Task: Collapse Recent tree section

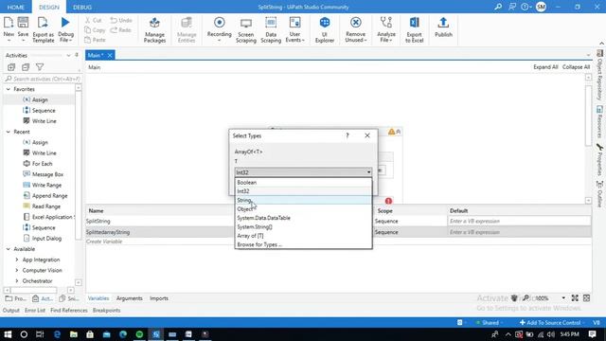Action: click(9, 132)
